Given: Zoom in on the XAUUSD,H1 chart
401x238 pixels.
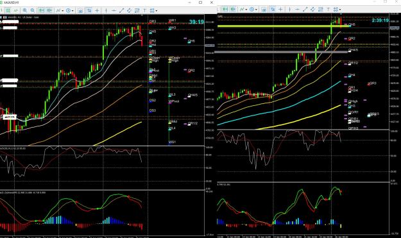Looking at the screenshot, I should [x=24, y=10].
